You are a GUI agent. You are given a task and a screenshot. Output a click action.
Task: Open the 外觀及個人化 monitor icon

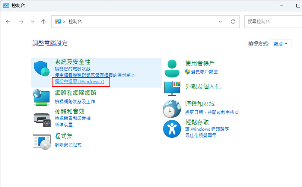172,88
